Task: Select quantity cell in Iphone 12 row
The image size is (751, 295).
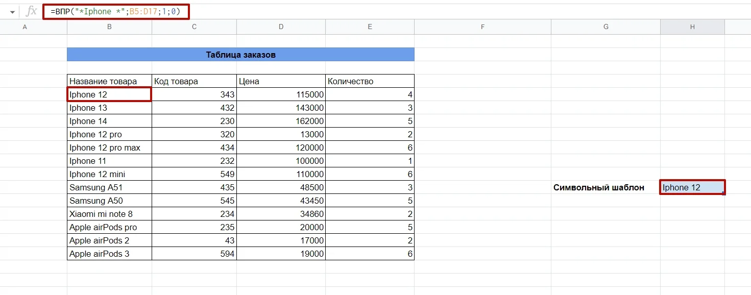Action: (x=370, y=94)
